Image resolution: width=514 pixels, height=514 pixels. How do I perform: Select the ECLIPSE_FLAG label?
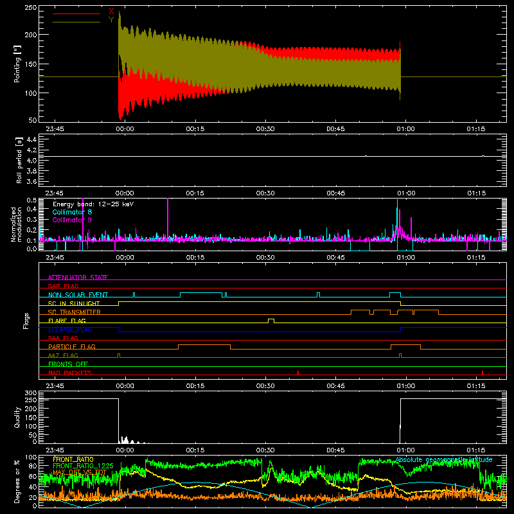[x=70, y=330]
